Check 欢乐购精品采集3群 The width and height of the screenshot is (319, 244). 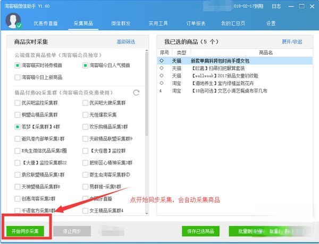pyautogui.click(x=85, y=127)
